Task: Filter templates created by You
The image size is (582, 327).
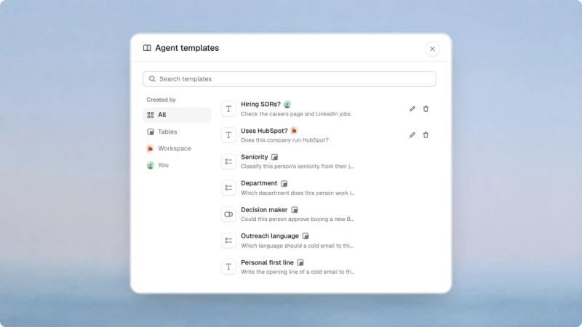Action: click(x=177, y=165)
